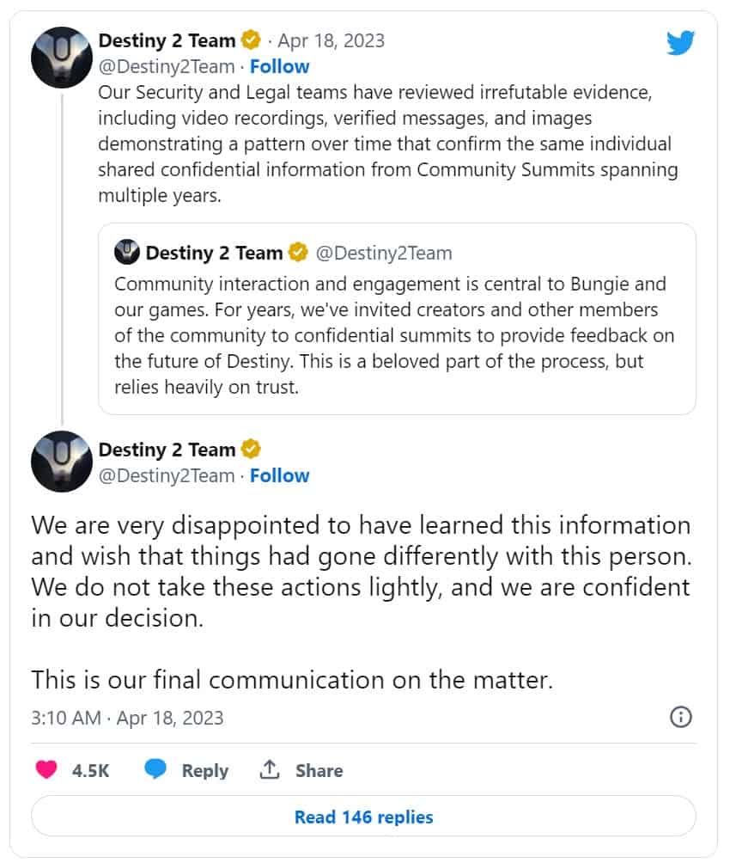Read 146 replies
The width and height of the screenshot is (736, 863).
[x=363, y=817]
